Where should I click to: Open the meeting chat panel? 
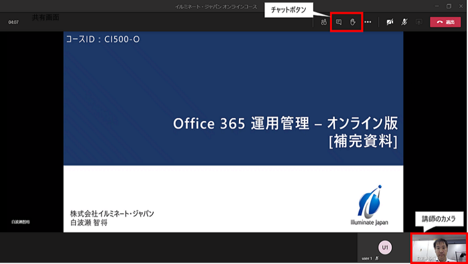(x=339, y=22)
